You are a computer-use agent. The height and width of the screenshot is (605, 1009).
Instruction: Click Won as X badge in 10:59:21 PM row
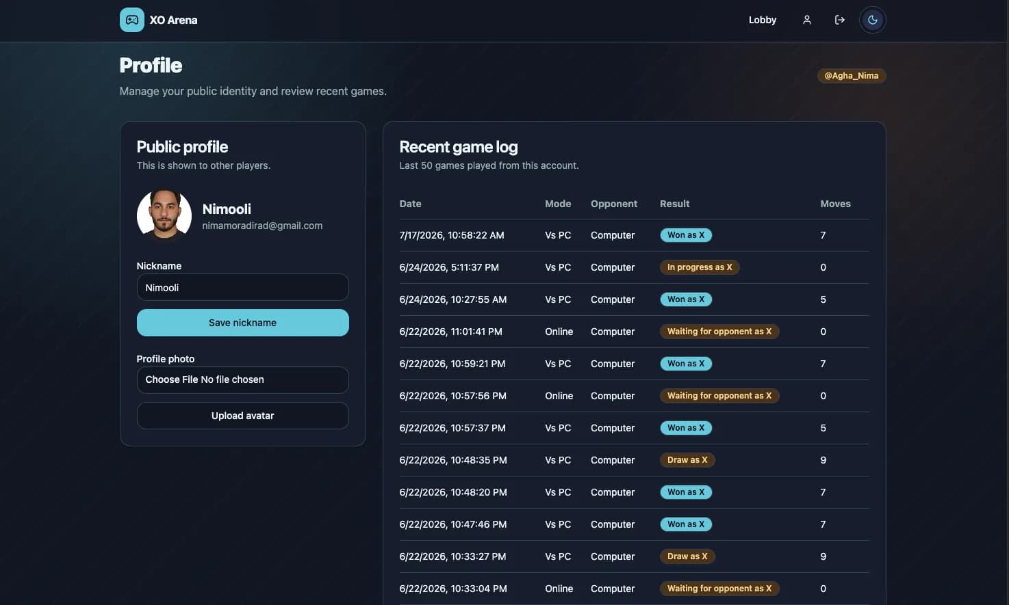coord(686,364)
